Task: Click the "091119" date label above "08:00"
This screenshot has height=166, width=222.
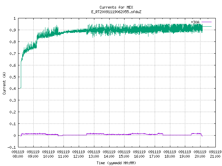Action: [x=18, y=152]
